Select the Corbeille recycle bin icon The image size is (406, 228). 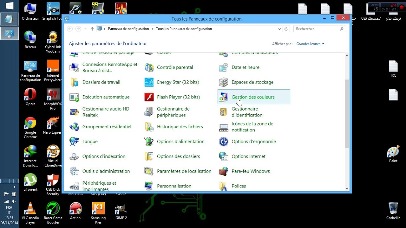pyautogui.click(x=393, y=211)
